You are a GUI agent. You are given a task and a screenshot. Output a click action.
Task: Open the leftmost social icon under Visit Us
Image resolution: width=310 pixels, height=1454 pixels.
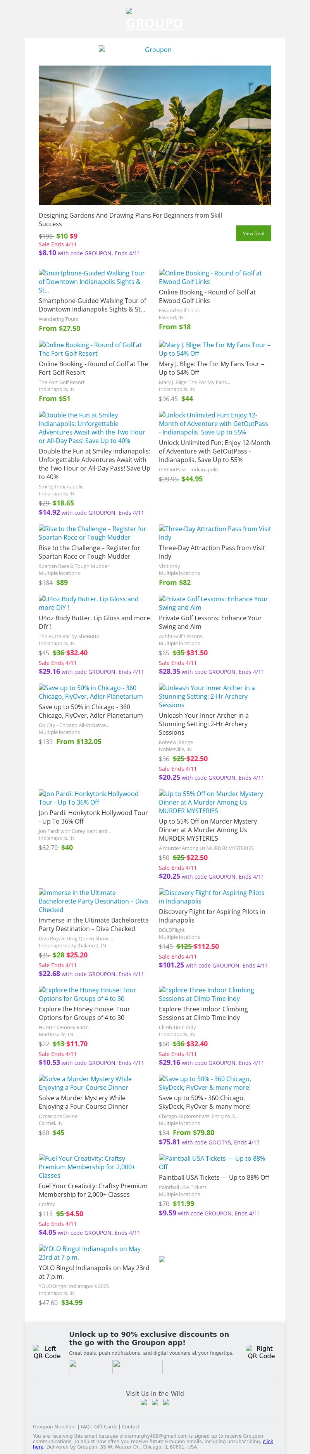coord(144,1402)
